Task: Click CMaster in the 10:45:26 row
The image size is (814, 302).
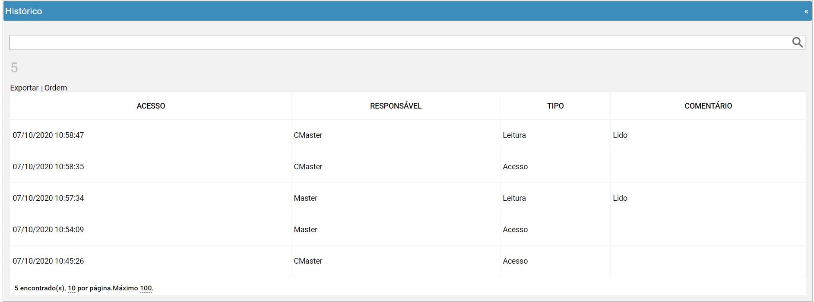Action: coord(308,261)
